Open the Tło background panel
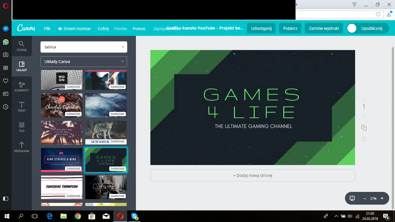395x222 pixels. click(x=22, y=127)
